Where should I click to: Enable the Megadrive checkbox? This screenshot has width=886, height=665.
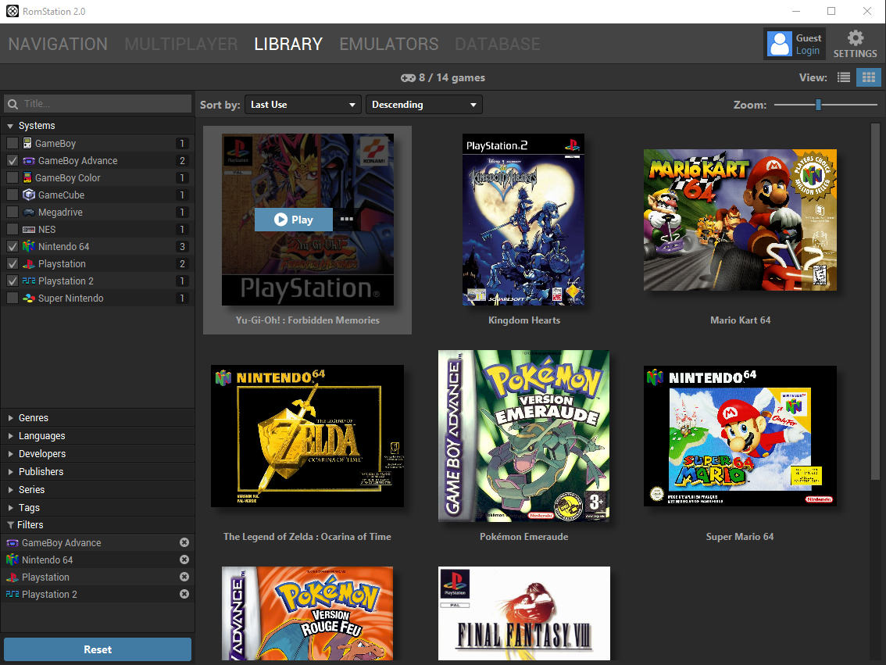pos(13,212)
